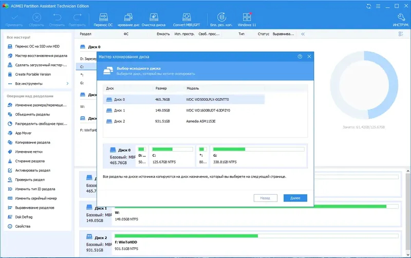Click the Ёмкость column header
The image size is (411, 258).
click(x=163, y=34)
